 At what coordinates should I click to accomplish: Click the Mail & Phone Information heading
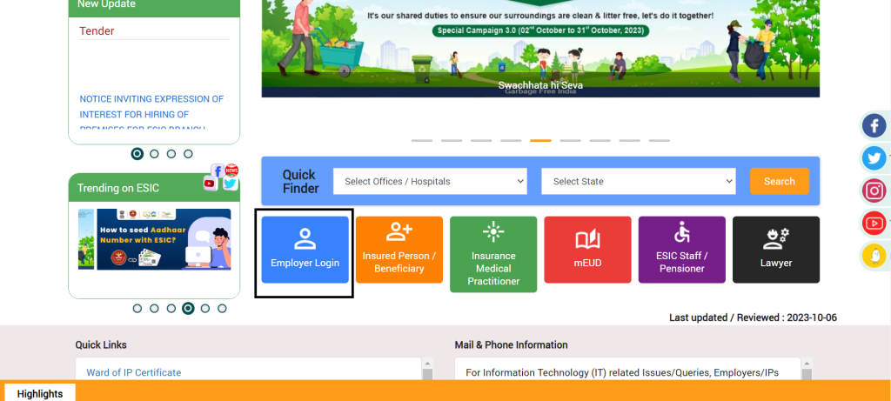511,344
